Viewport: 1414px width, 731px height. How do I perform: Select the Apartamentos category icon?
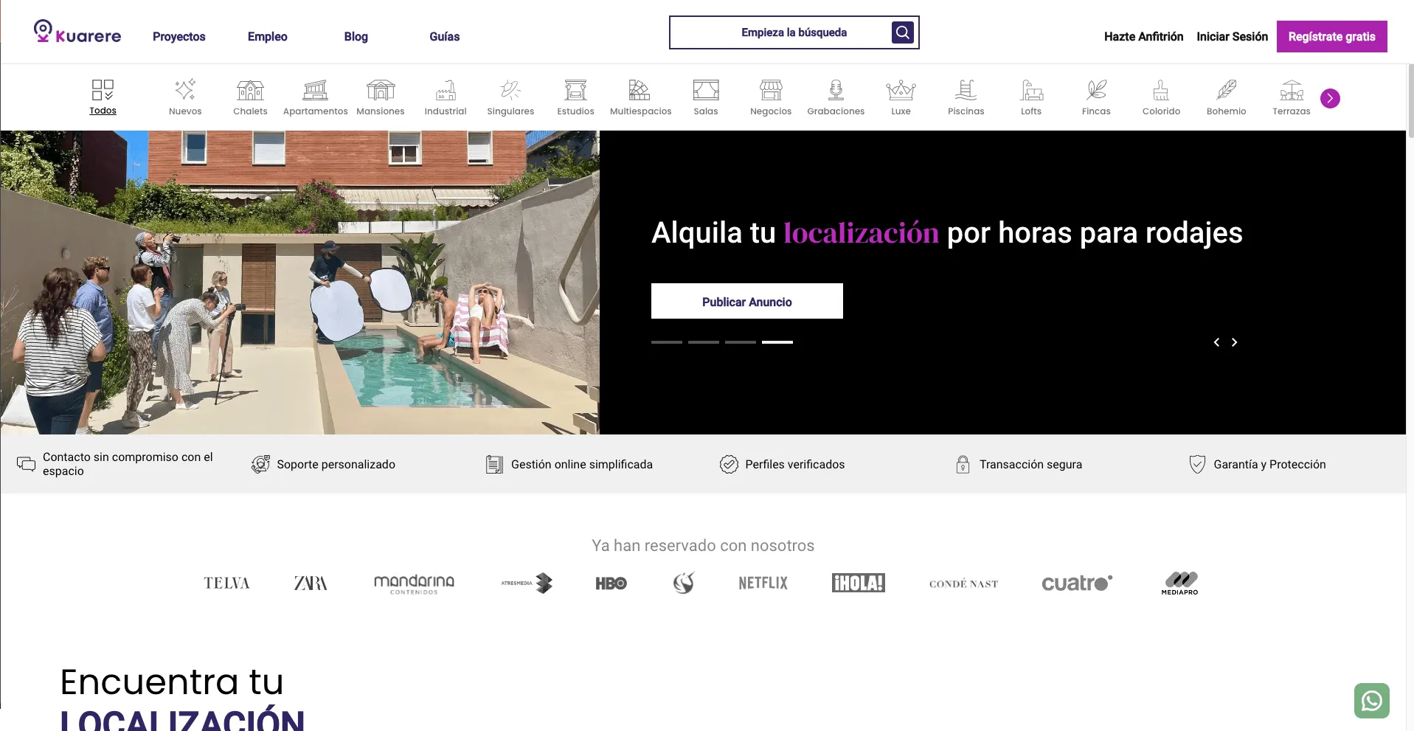coord(315,90)
